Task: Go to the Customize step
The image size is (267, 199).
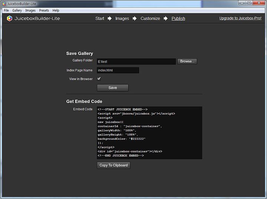Action: pos(150,19)
